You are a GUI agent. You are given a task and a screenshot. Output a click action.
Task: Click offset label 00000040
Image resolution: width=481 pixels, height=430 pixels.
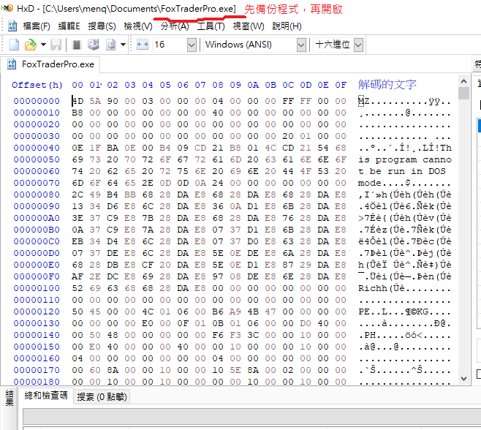[37, 148]
